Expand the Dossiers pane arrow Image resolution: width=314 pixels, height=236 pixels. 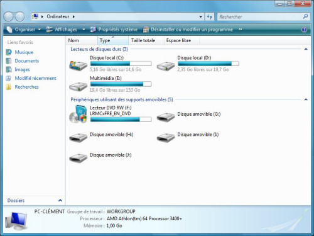pyautogui.click(x=60, y=200)
